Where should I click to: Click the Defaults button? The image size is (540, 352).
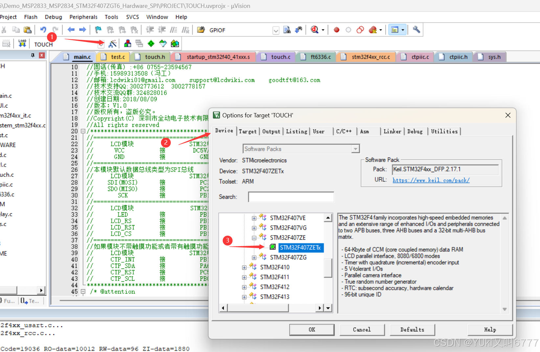(x=412, y=330)
